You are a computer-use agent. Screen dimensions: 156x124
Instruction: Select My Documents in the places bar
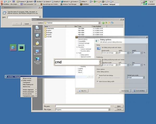(x=38, y=44)
